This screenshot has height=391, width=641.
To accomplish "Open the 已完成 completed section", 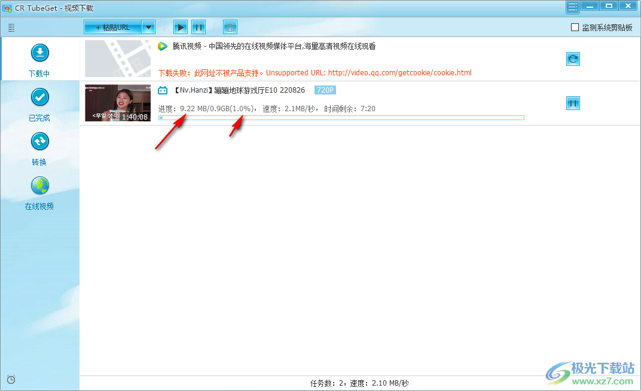I will click(x=39, y=105).
